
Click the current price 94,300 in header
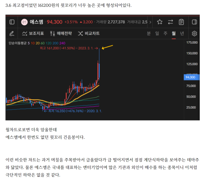click(55, 22)
